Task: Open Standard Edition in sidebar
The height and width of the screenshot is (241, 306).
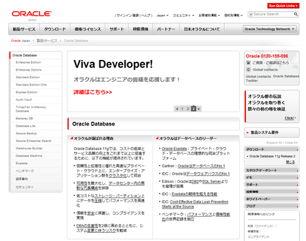Action: pyautogui.click(x=27, y=77)
